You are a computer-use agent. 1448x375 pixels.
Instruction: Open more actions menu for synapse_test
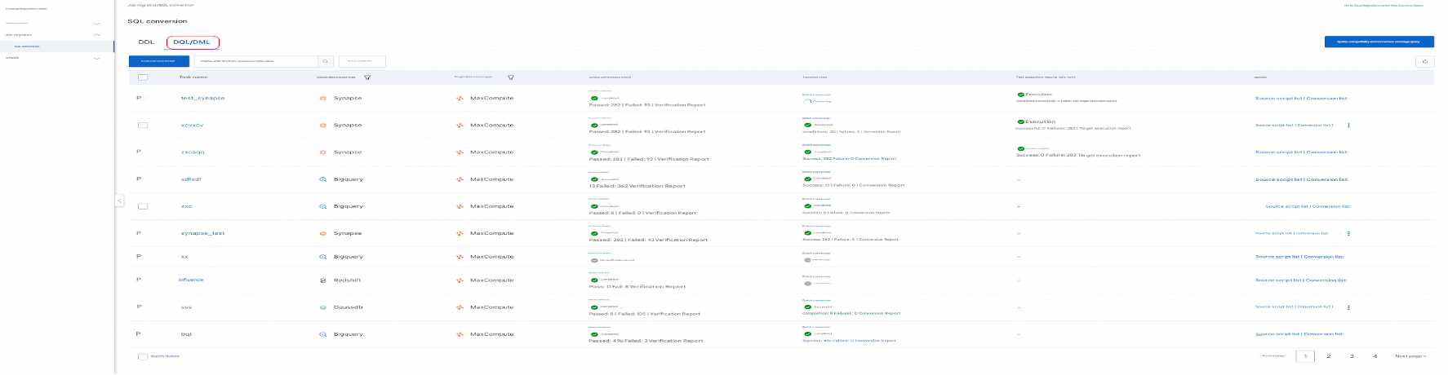1348,234
